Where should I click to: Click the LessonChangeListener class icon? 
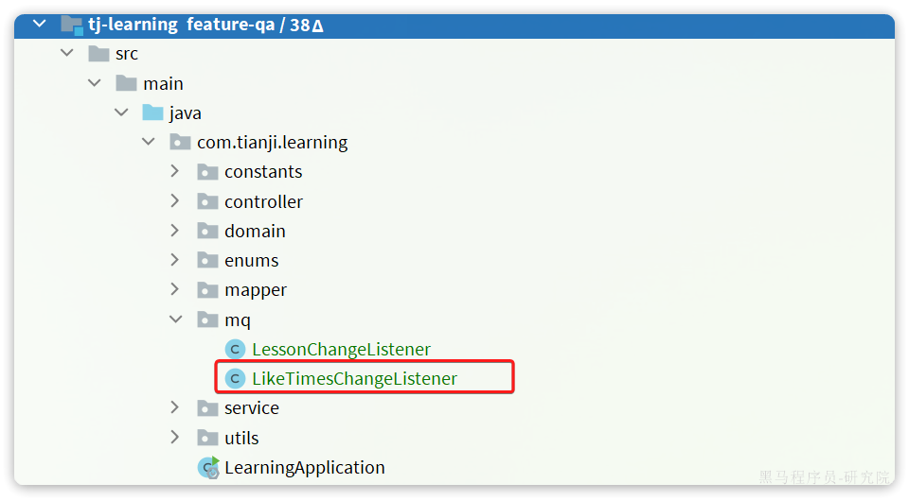(x=235, y=350)
